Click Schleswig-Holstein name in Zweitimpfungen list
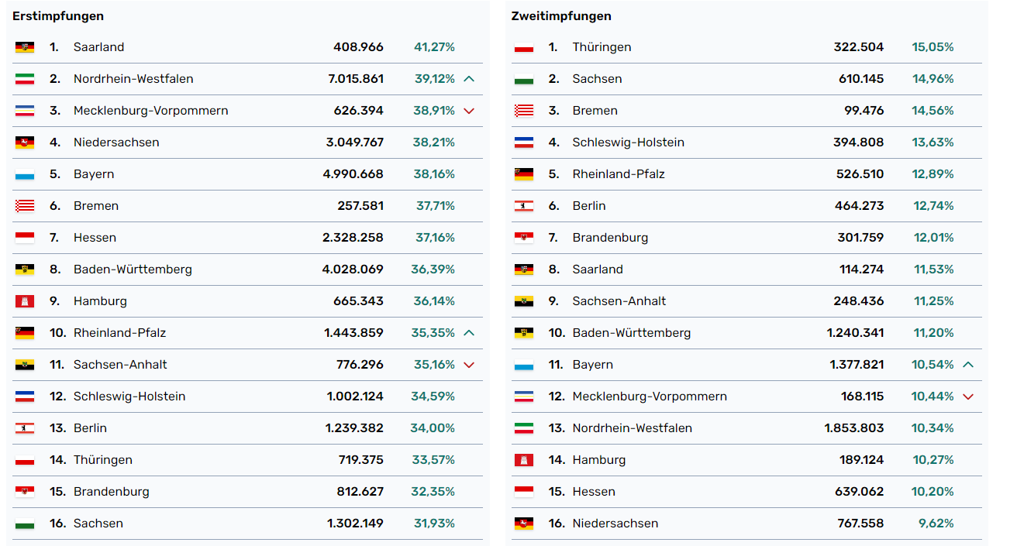1017x546 pixels. [x=628, y=143]
